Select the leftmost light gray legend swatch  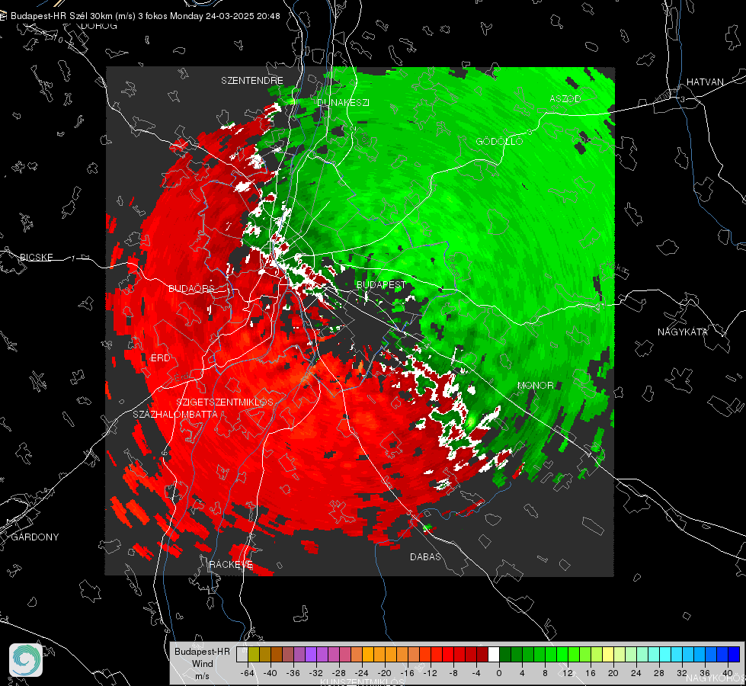coord(242,654)
